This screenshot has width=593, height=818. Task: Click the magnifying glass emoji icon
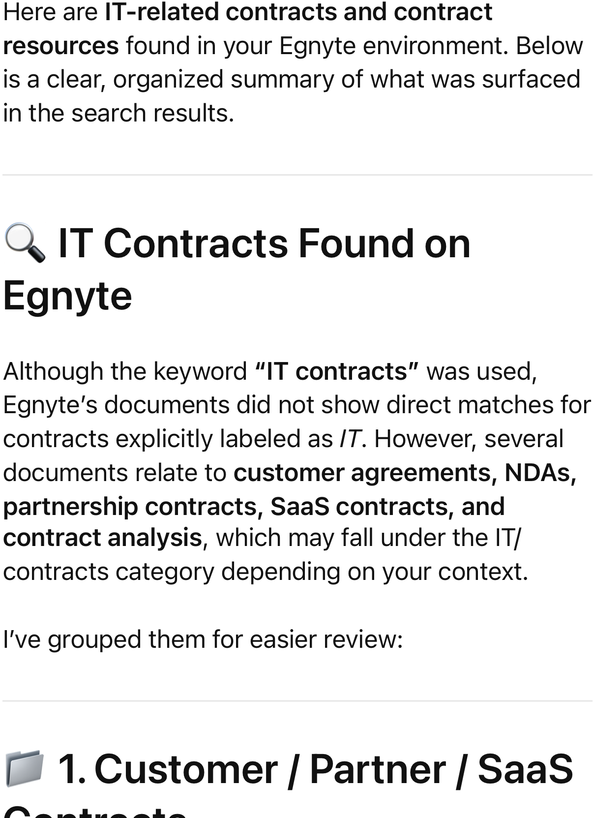point(25,243)
